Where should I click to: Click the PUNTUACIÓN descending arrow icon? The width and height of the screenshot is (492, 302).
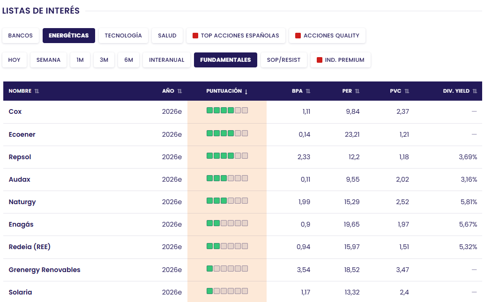click(246, 91)
